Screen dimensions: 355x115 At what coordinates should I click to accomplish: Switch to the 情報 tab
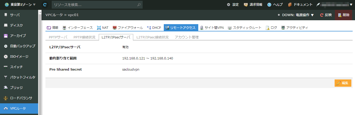coord(53,28)
